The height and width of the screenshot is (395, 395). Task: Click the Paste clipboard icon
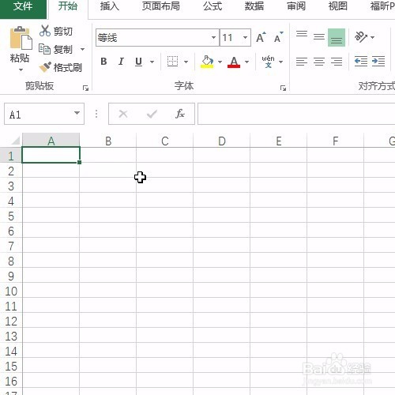tap(21, 38)
